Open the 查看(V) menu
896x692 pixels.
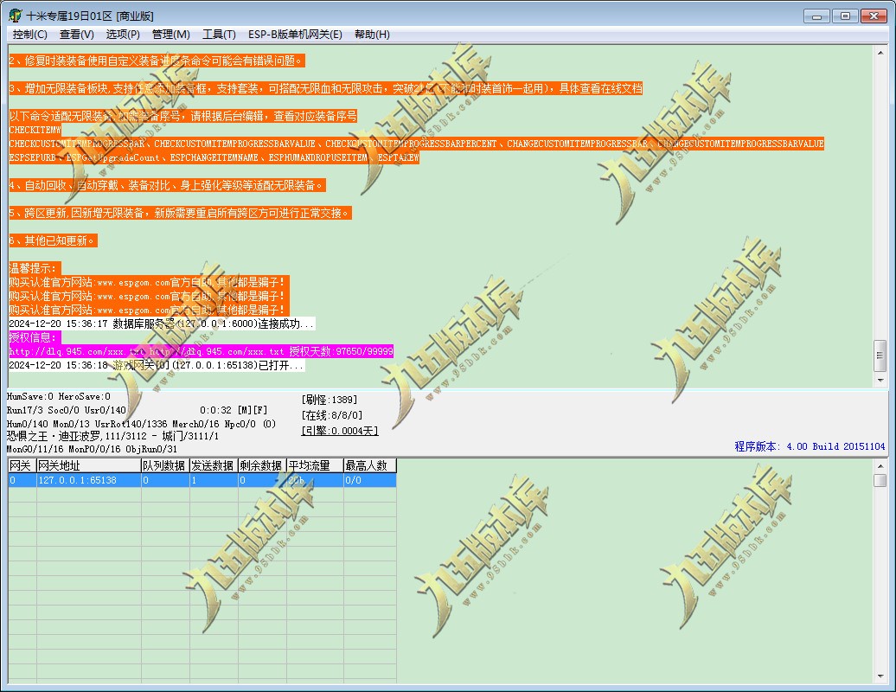[x=77, y=35]
